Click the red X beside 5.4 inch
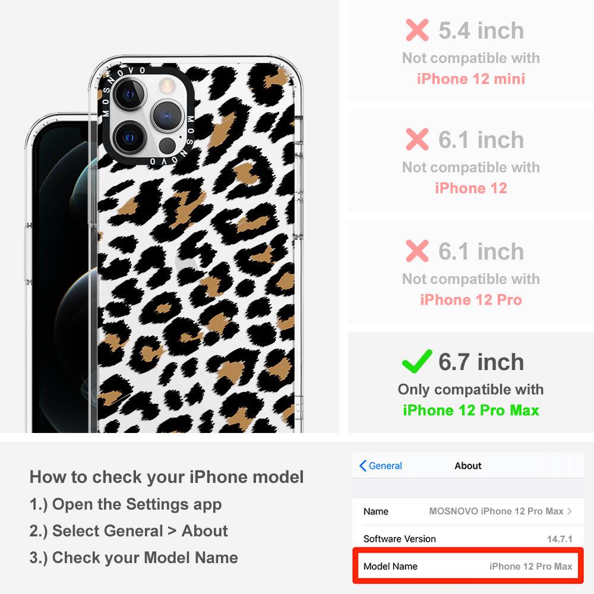 417,30
